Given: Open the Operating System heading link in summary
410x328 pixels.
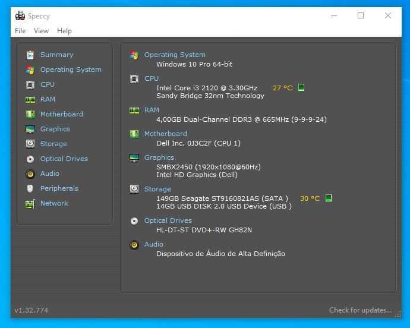Looking at the screenshot, I should pos(175,55).
